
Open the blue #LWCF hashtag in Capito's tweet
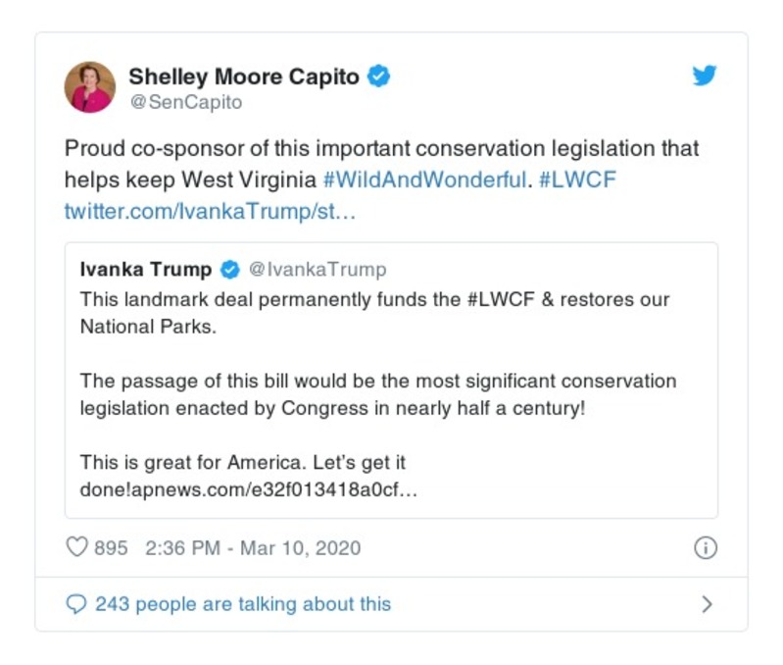[577, 180]
